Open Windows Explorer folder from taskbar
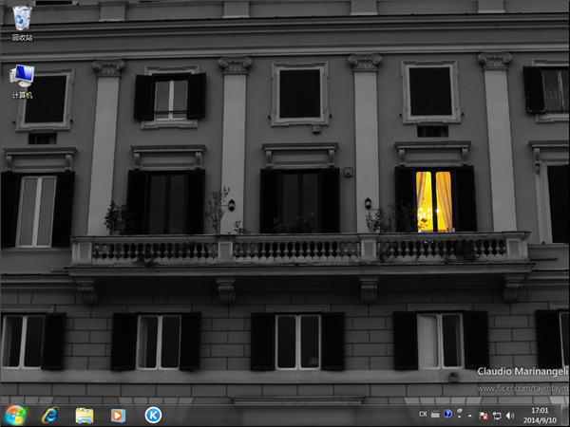The width and height of the screenshot is (570, 427). point(85,415)
